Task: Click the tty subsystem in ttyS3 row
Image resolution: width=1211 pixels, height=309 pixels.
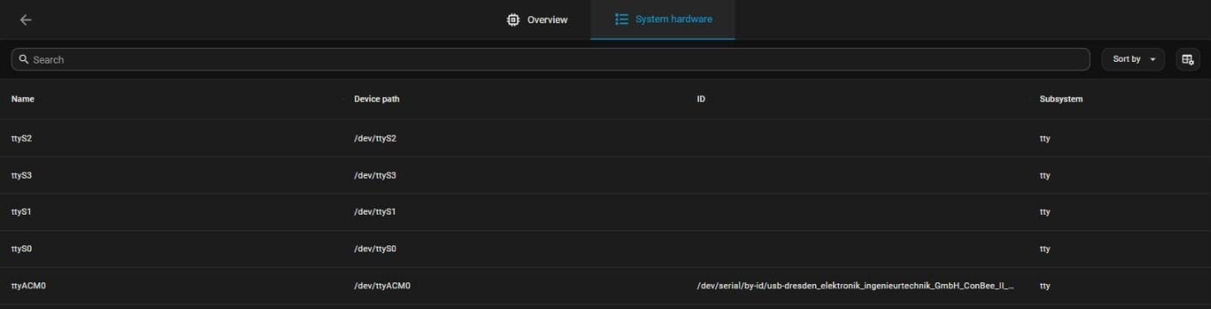Action: point(1044,175)
